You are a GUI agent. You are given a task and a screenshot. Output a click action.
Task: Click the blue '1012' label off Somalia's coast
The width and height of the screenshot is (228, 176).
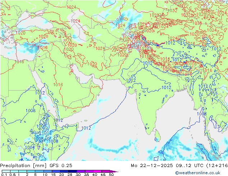tap(86, 128)
